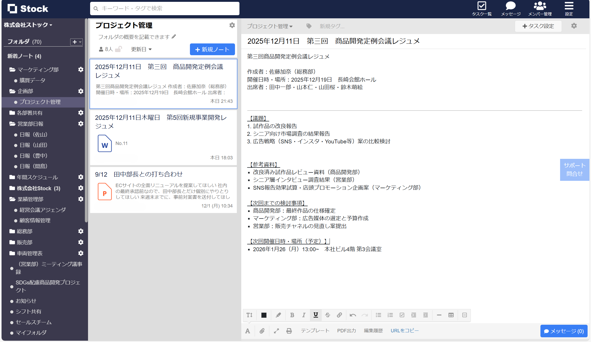Enable bold formatting
Image resolution: width=591 pixels, height=342 pixels.
(x=292, y=315)
